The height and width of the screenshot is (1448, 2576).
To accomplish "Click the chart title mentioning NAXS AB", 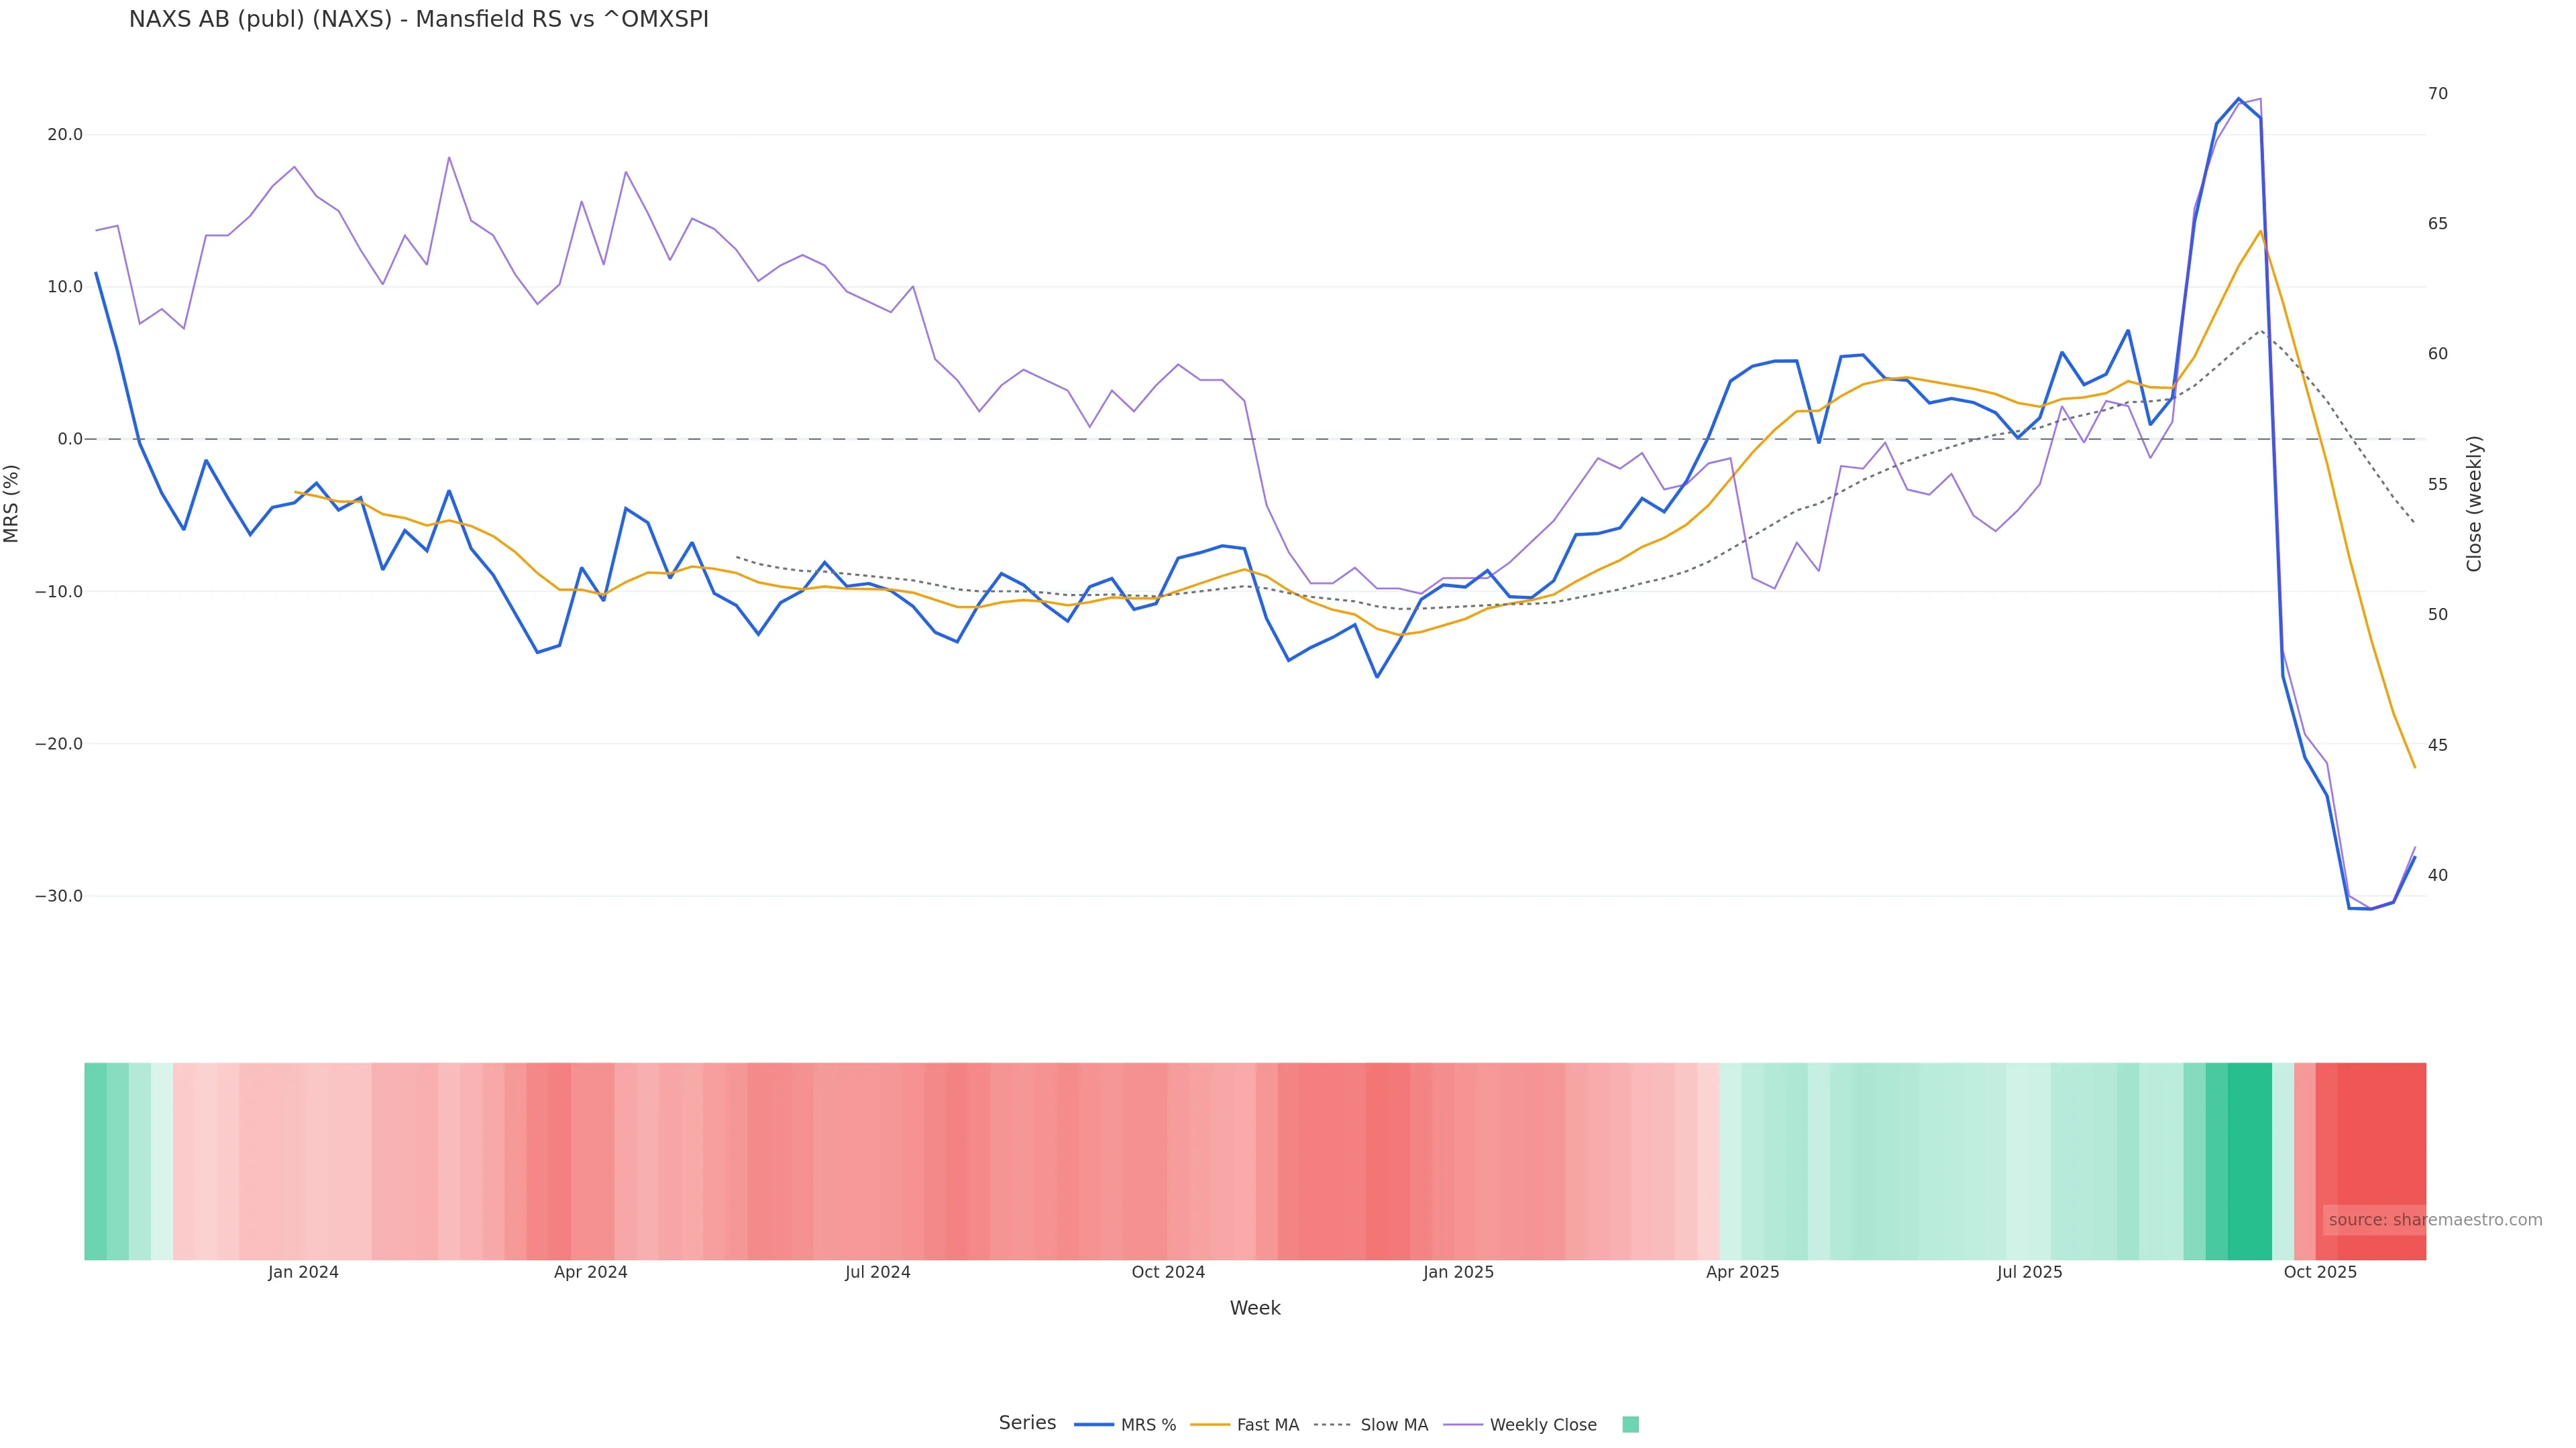I will coord(418,19).
